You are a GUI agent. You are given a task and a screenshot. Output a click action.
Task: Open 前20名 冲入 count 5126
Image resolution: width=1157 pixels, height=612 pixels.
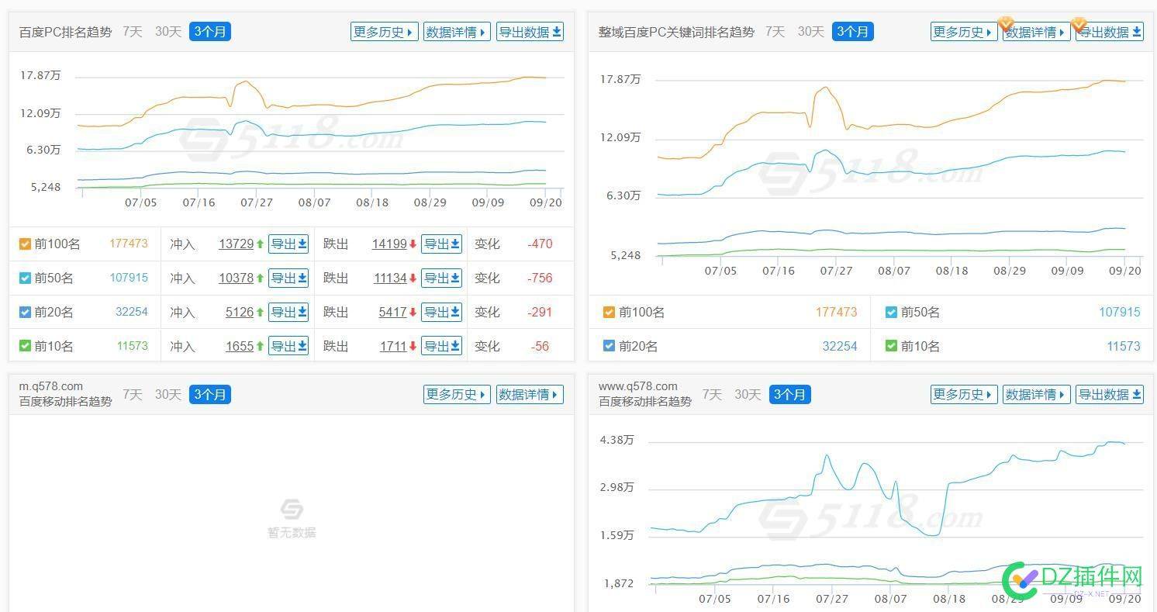coord(240,312)
